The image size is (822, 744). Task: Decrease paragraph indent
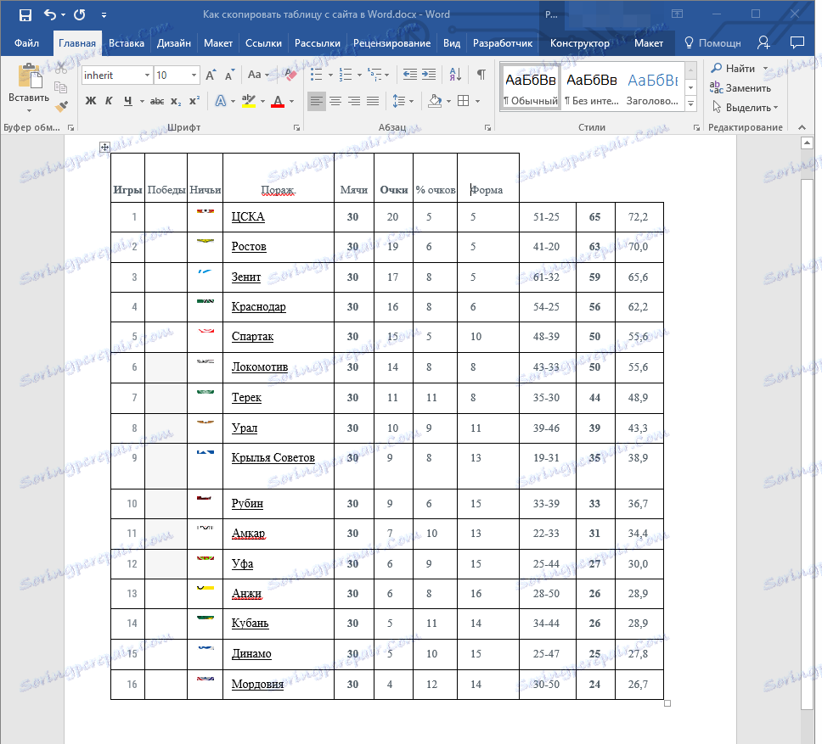[x=409, y=75]
